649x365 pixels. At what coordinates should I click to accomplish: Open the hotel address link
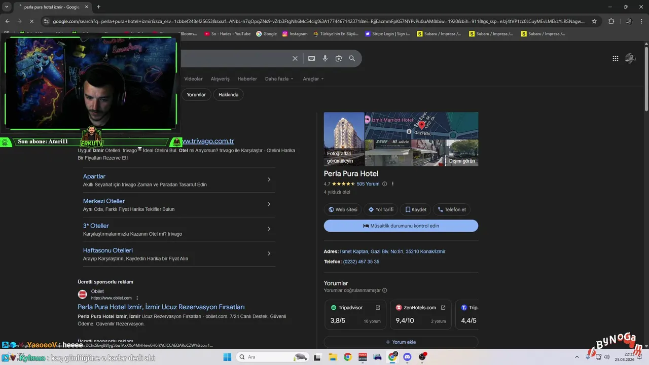coord(392,251)
